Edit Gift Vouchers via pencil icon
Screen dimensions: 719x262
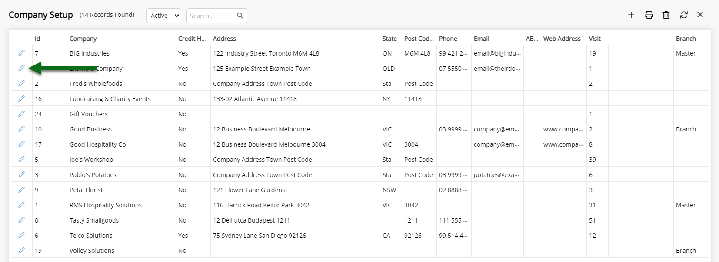tap(21, 114)
